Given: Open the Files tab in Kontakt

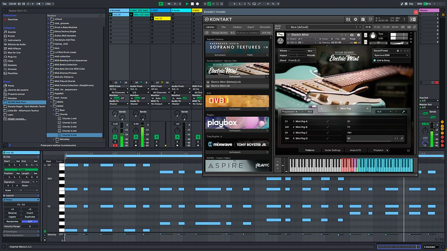Looking at the screenshot, I should pyautogui.click(x=223, y=27).
